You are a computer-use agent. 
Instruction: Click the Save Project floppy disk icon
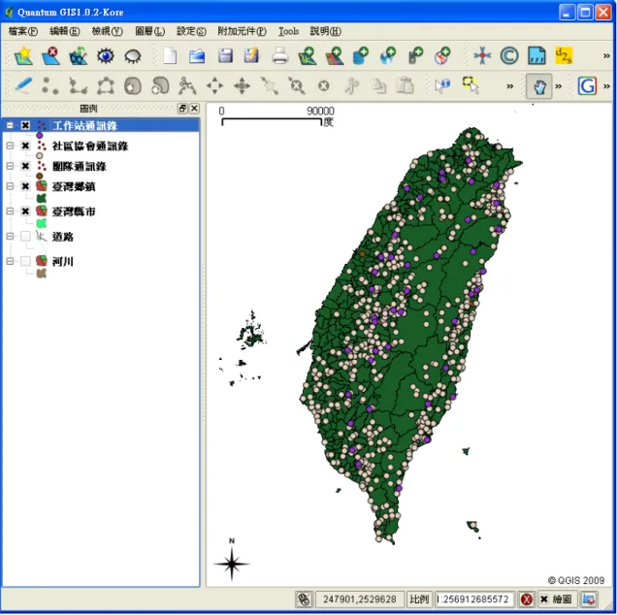[x=225, y=56]
